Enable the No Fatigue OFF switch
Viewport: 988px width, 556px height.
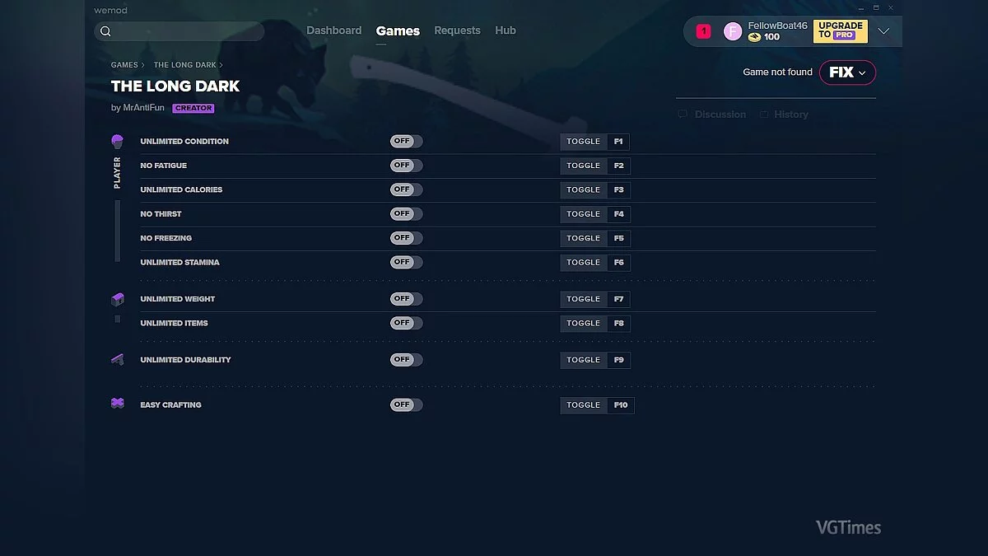[x=406, y=165]
